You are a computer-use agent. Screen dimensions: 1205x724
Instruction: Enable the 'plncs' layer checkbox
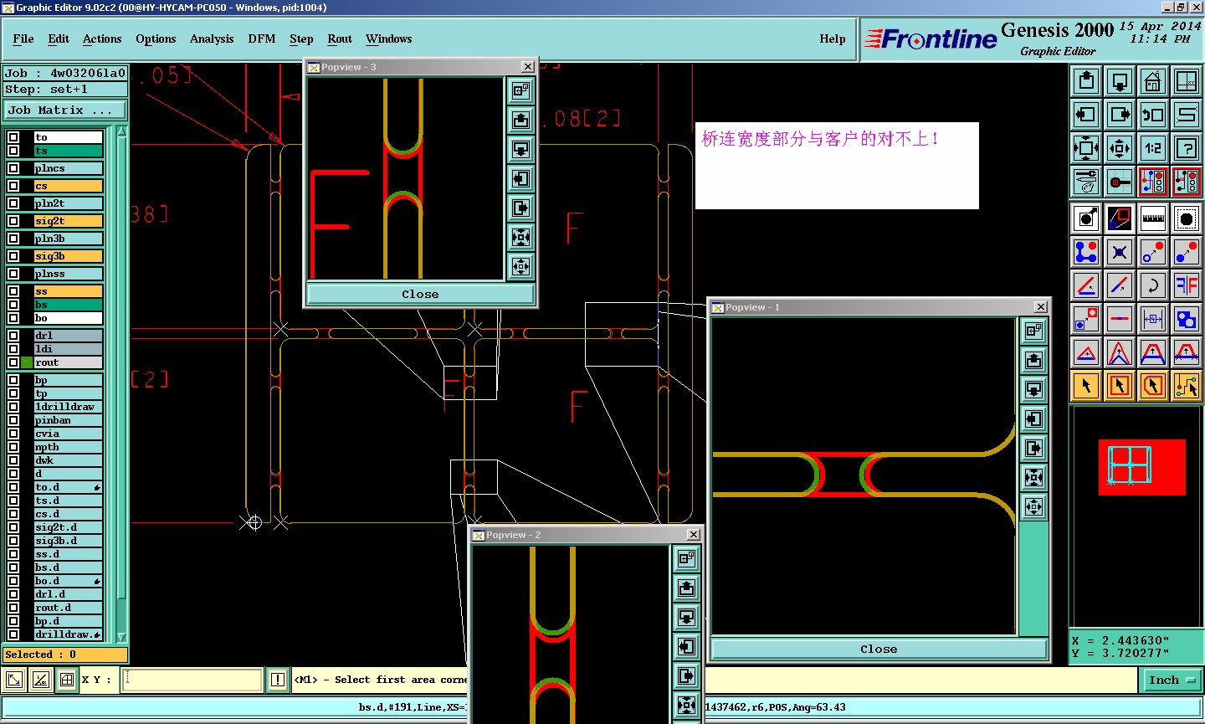click(x=13, y=168)
